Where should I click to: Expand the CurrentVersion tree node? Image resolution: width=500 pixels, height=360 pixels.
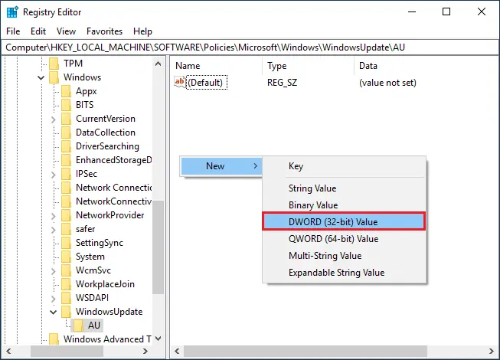tap(54, 119)
